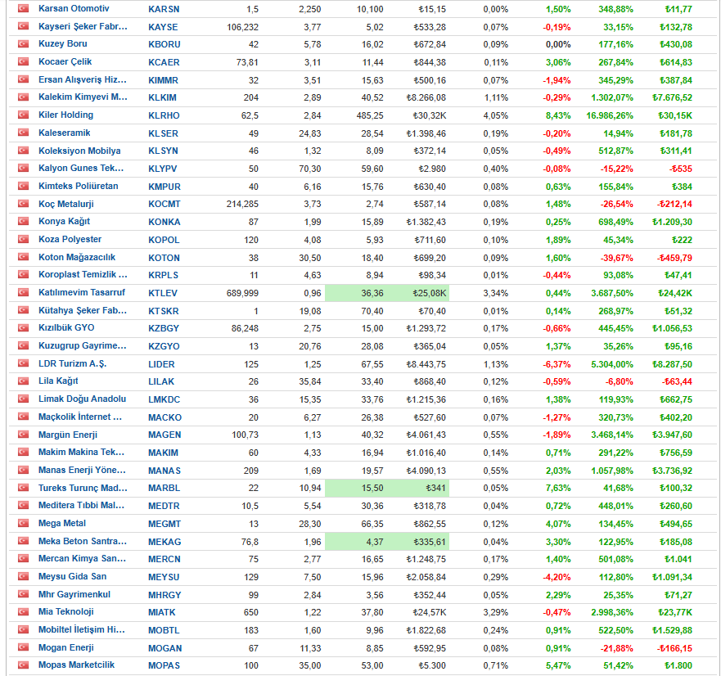The height and width of the screenshot is (676, 721).
Task: Click the flag icon in the Katılımevim Tasarruf row
Action: (x=23, y=292)
